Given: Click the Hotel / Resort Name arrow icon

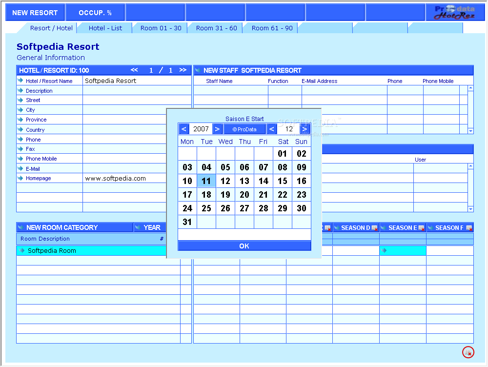Looking at the screenshot, I should coord(20,81).
